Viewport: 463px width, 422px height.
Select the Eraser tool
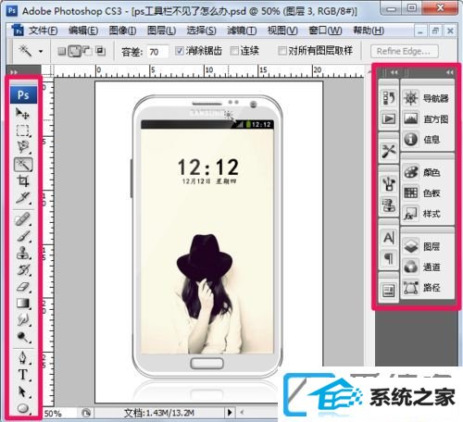[x=23, y=287]
